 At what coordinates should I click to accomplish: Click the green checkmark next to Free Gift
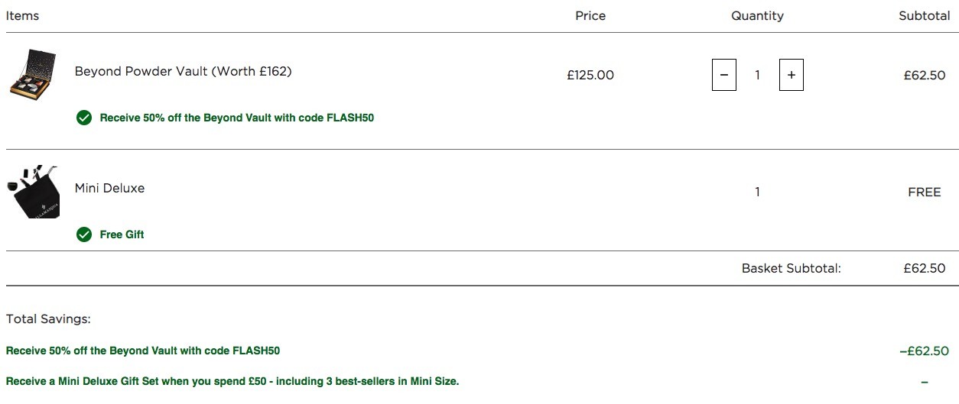click(x=84, y=234)
